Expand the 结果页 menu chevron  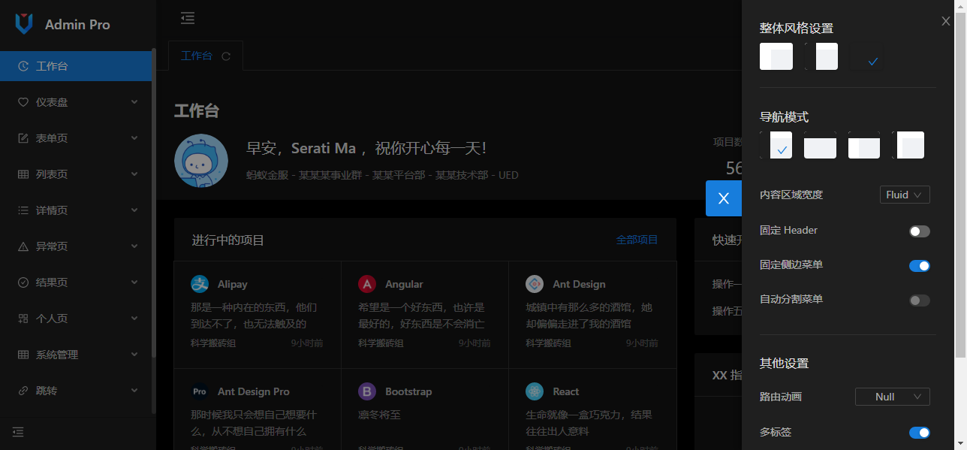(134, 282)
